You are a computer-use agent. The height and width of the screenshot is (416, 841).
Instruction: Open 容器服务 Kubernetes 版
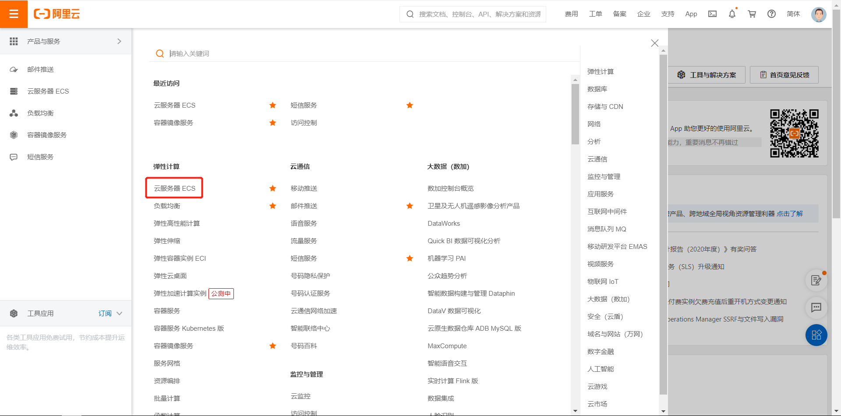pos(189,329)
